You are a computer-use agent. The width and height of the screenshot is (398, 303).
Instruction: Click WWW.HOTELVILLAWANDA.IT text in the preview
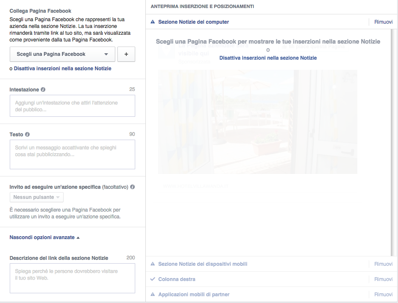196,186
